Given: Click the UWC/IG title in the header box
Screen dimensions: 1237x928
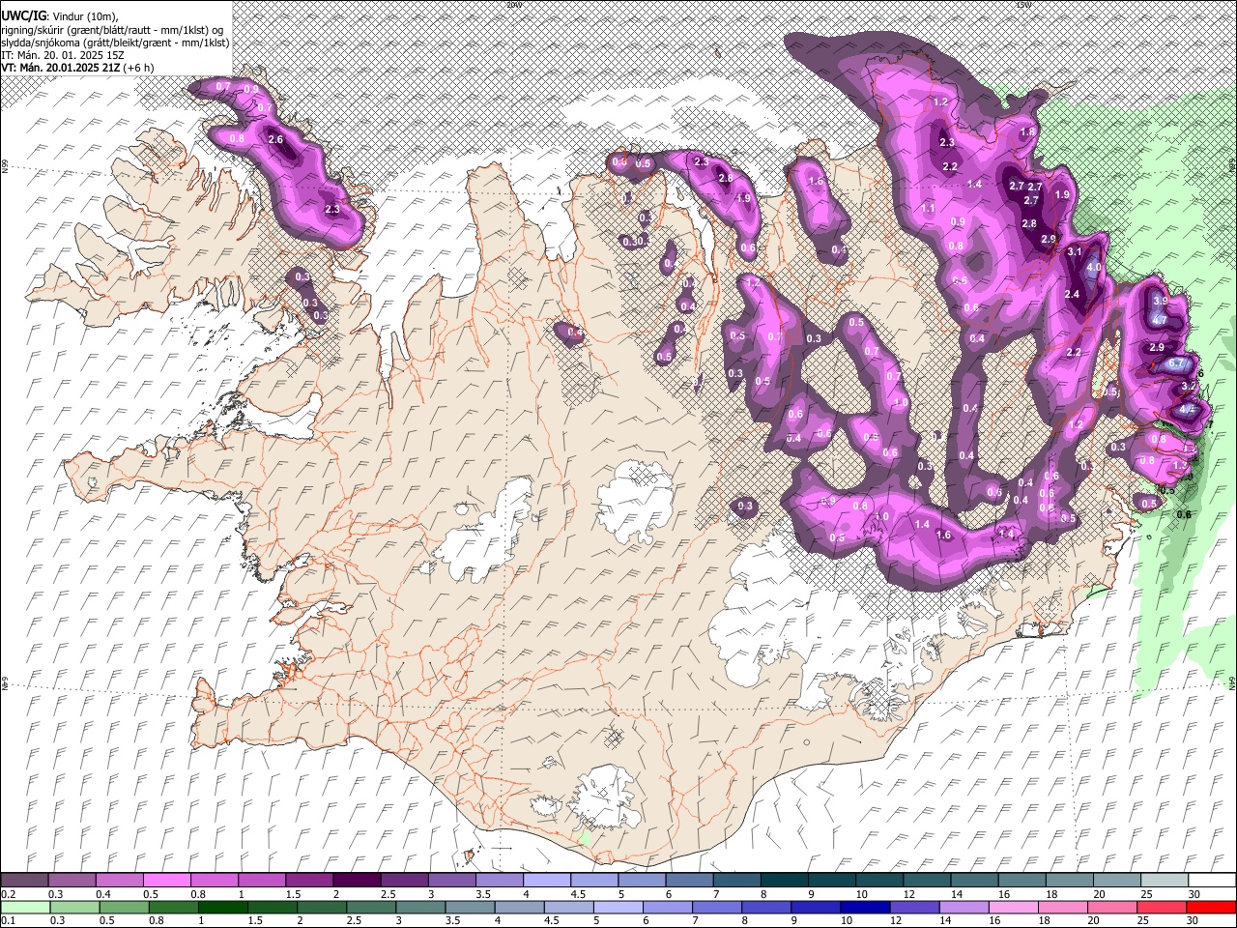Looking at the screenshot, I should pyautogui.click(x=22, y=16).
